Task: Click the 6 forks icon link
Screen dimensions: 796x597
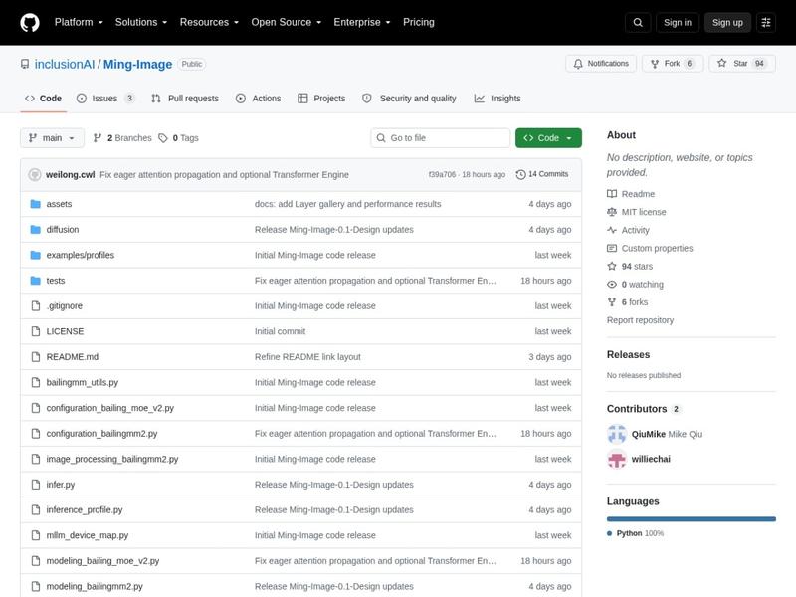Action: (x=612, y=302)
